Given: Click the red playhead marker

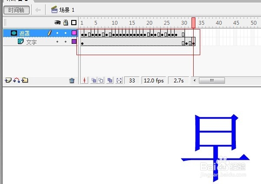Looking at the screenshot, I should pyautogui.click(x=193, y=23).
